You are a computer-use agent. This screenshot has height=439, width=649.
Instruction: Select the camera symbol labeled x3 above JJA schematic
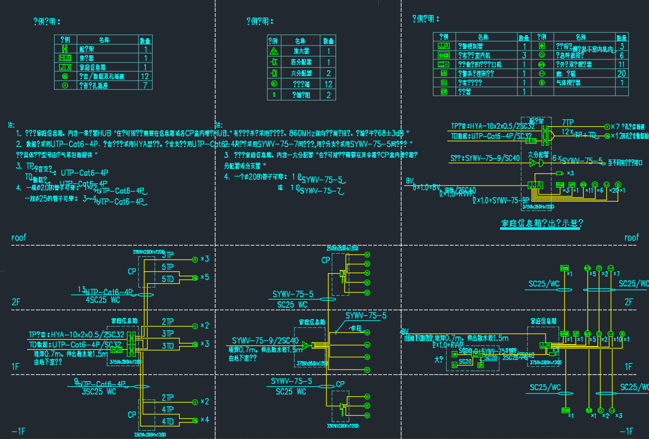(x=560, y=173)
